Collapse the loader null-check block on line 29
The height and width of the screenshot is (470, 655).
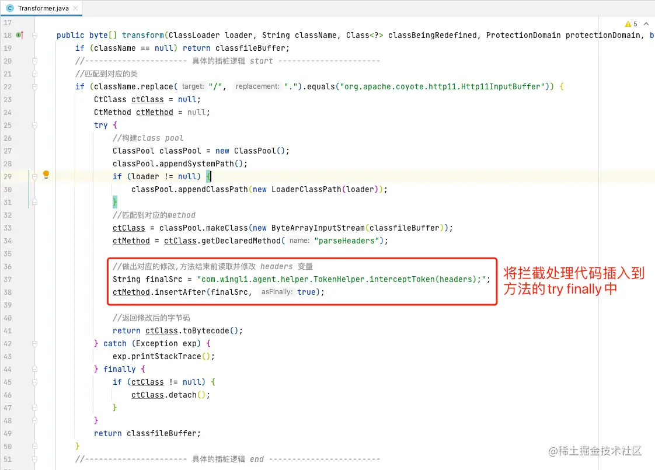click(34, 177)
